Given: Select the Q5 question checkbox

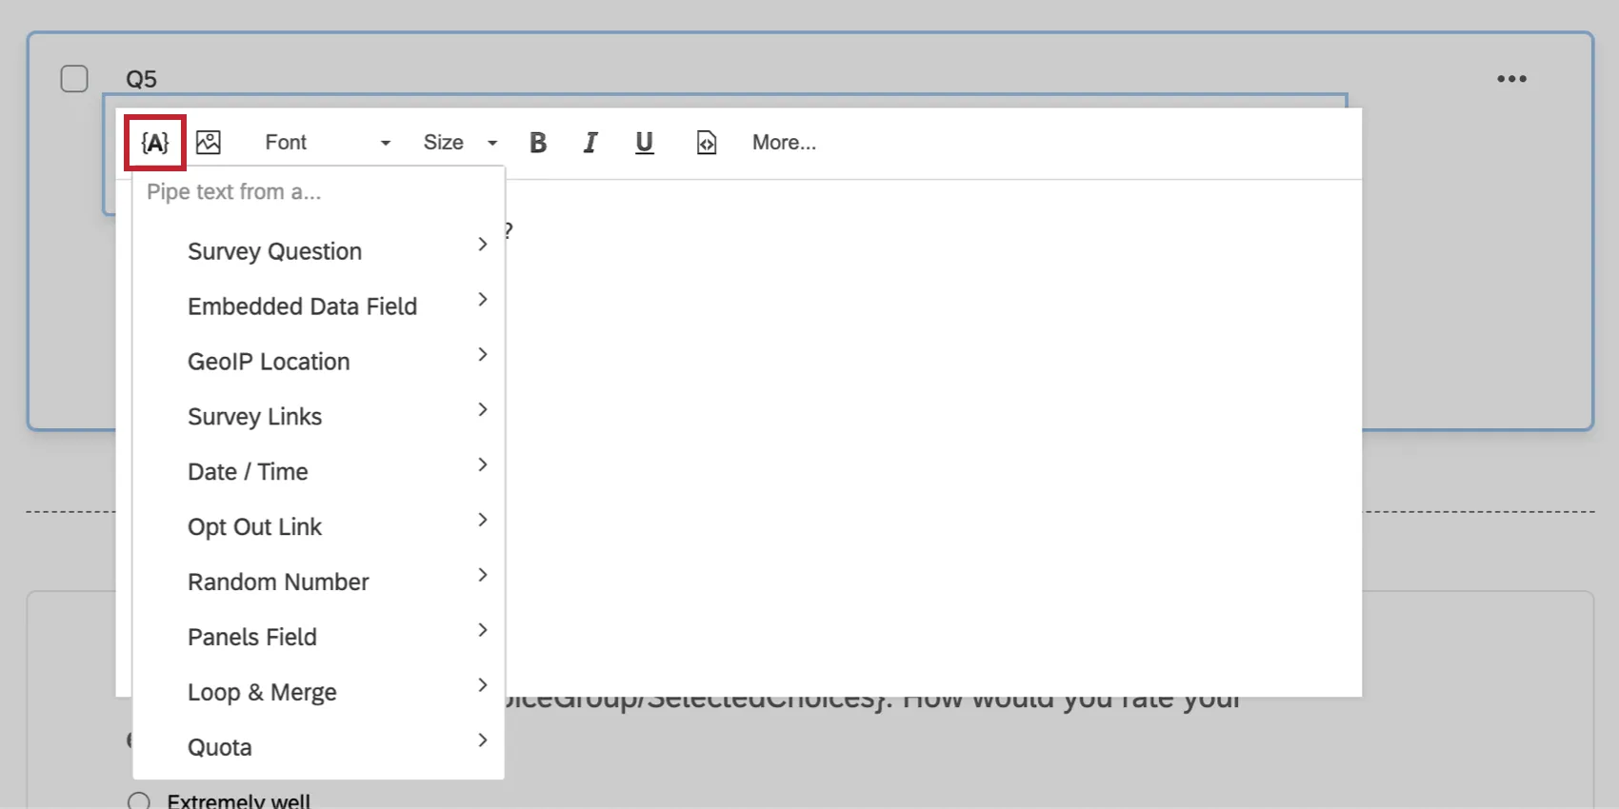Looking at the screenshot, I should click(74, 79).
